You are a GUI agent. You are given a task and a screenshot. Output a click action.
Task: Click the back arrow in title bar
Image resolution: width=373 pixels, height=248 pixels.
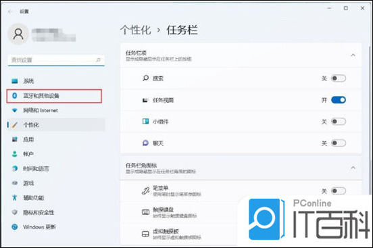(9, 11)
